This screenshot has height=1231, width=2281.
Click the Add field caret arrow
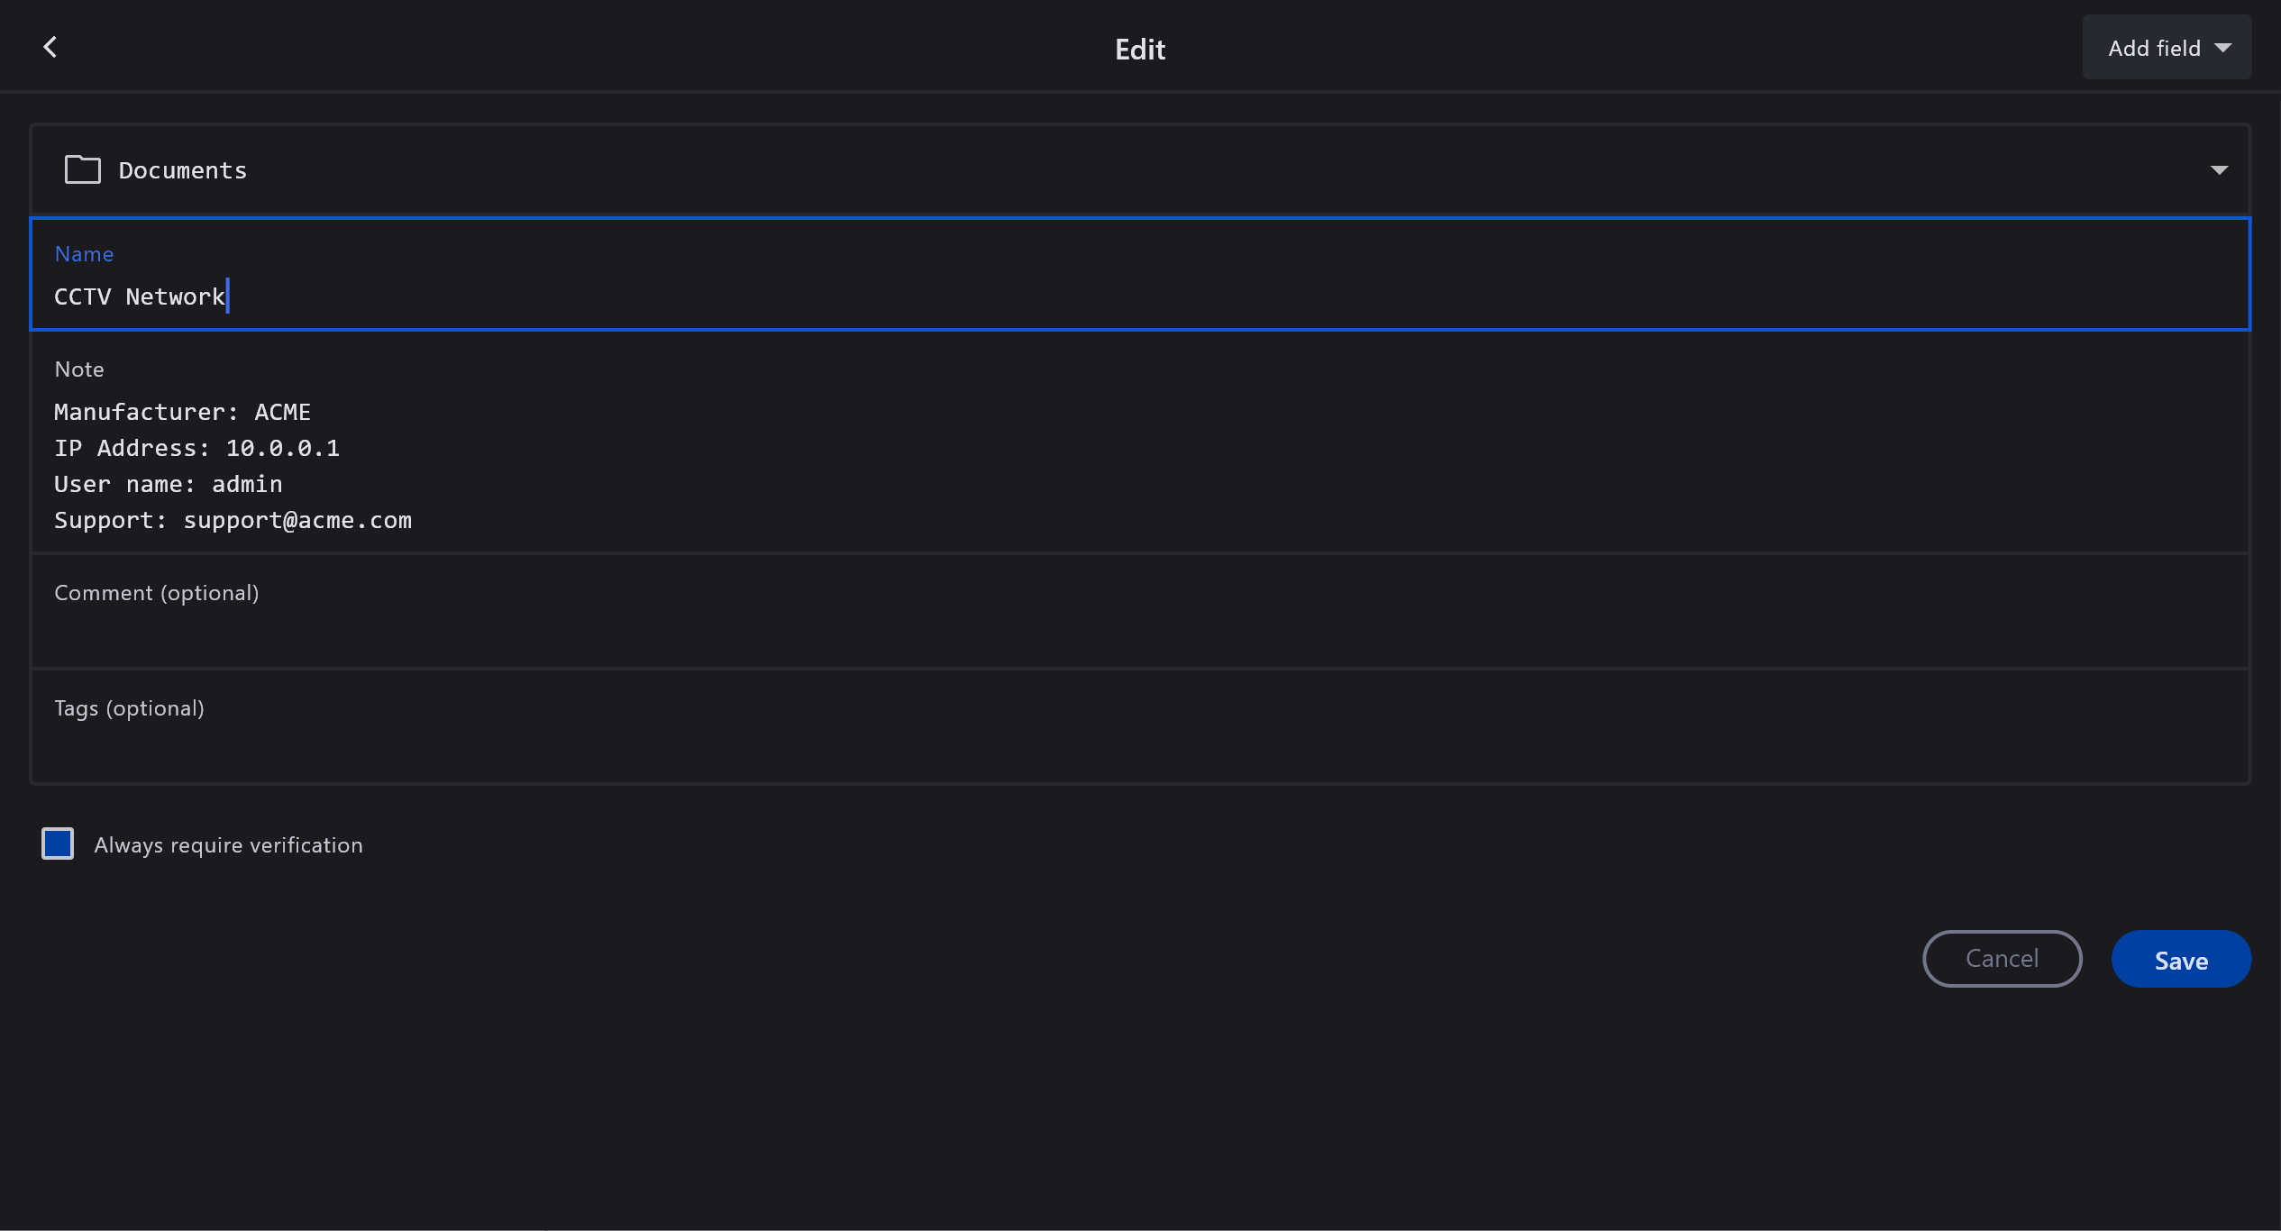(x=2223, y=48)
